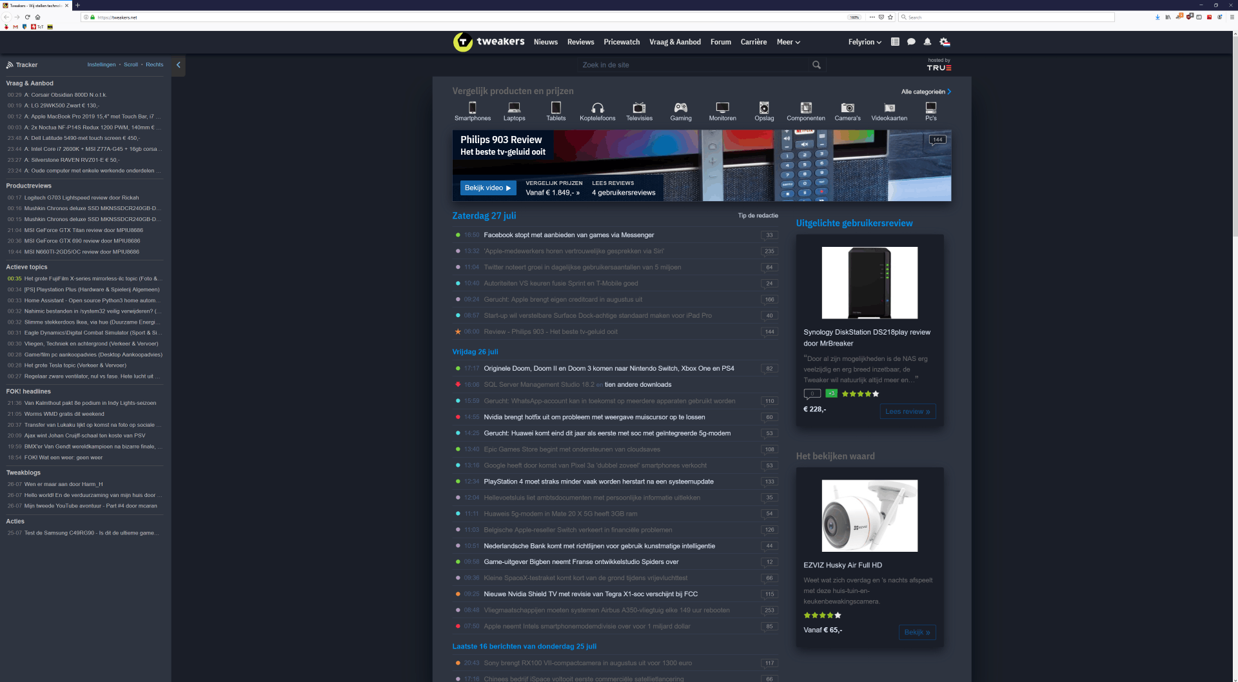1238x682 pixels.
Task: Select the Gaming controller category
Action: tap(681, 111)
